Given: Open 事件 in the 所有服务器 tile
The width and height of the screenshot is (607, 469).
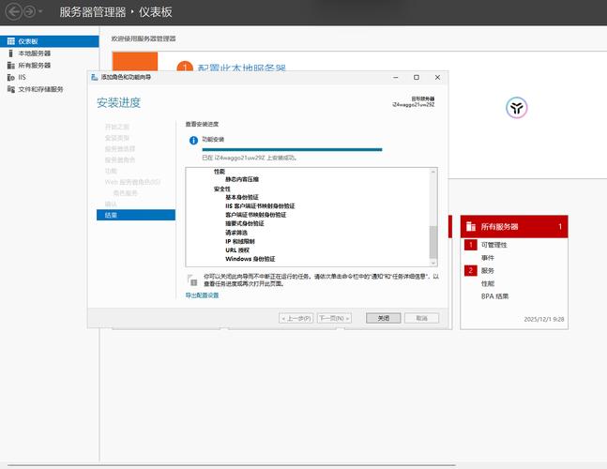Looking at the screenshot, I should coord(488,258).
